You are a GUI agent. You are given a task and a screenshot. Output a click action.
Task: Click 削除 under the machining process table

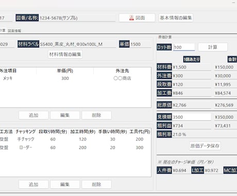point(96,185)
